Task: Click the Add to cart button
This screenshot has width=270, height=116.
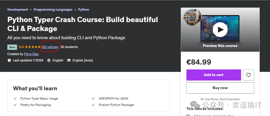Action: pos(213,75)
